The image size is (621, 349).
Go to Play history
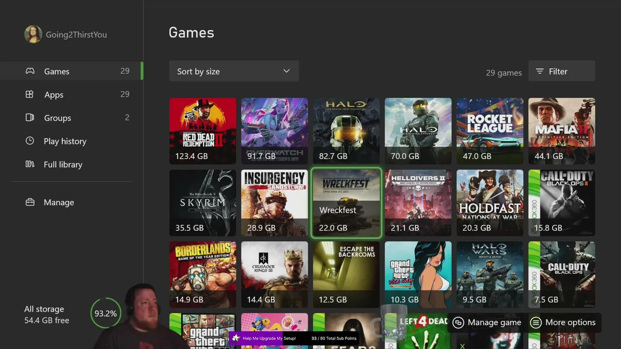[65, 141]
